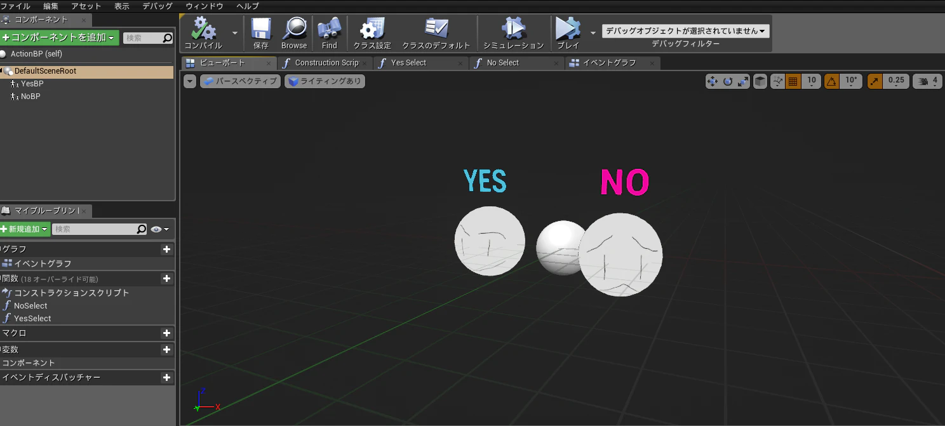Open the Browse content browser icon
This screenshot has width=945, height=426.
point(294,33)
